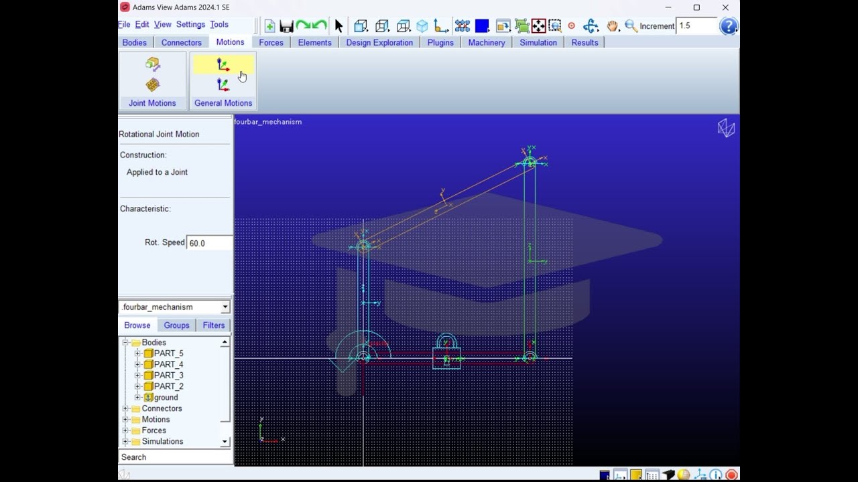Open the Forces ribbon tab
The height and width of the screenshot is (482, 858).
click(271, 42)
